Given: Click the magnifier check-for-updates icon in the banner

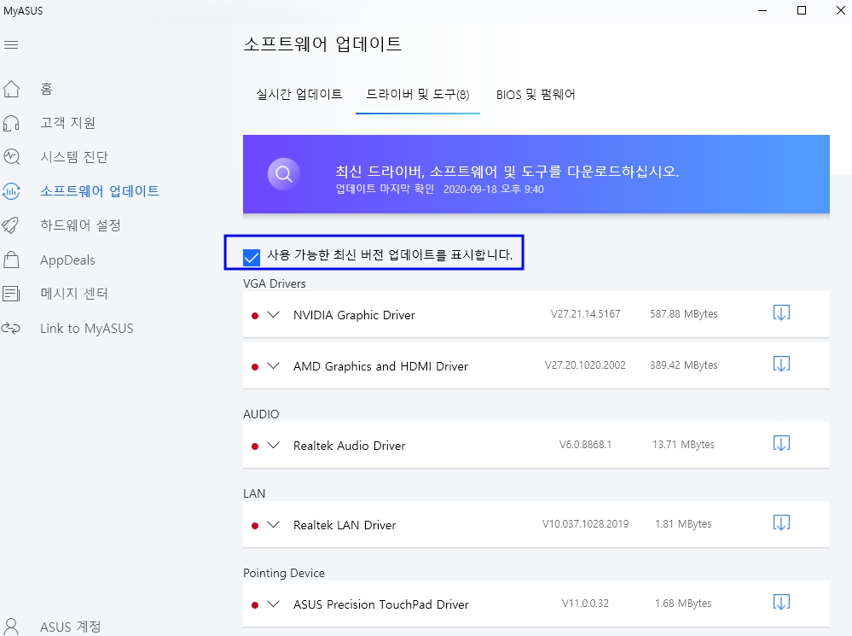Looking at the screenshot, I should click(284, 174).
